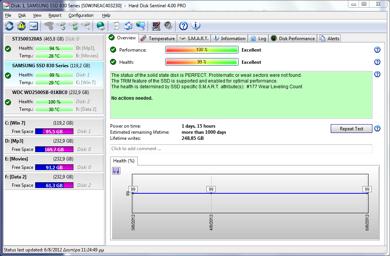Switch to the Information tab
Screen dimensions: 390x256
(x=229, y=39)
